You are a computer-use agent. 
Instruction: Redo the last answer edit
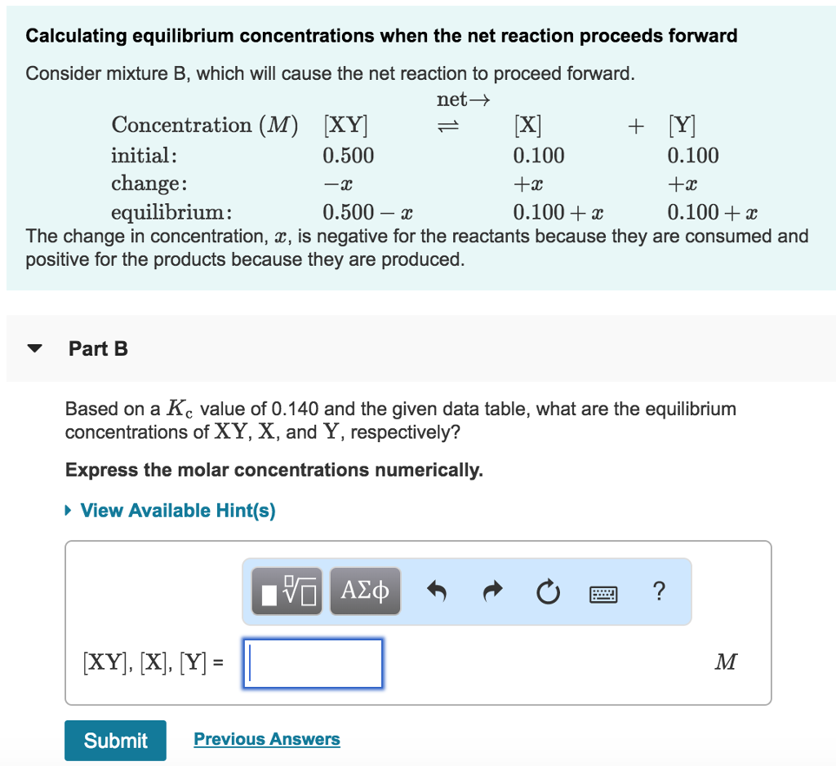[492, 592]
